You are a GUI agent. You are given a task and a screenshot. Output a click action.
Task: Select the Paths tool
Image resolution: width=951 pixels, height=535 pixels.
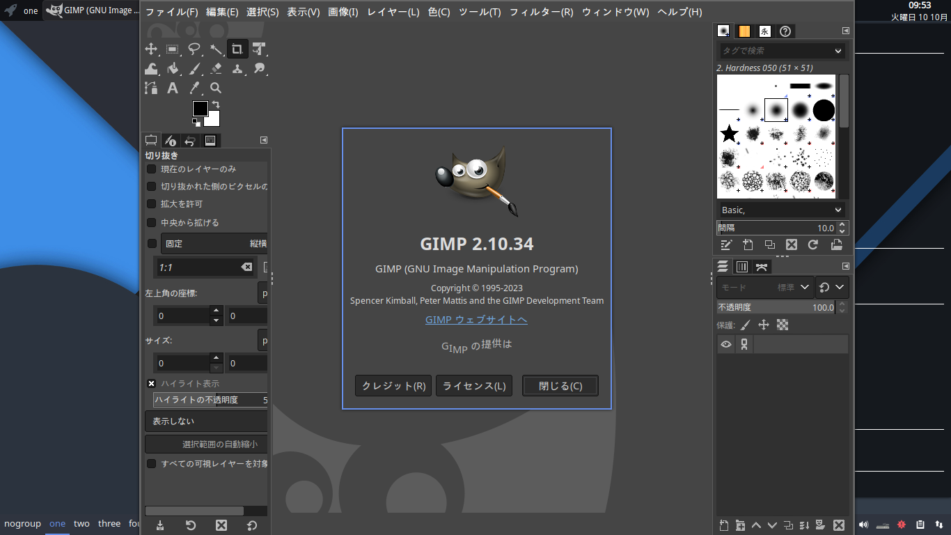151,88
